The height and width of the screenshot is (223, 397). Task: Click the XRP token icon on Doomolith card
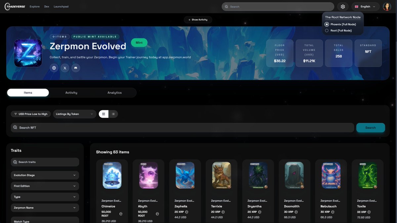296,212
